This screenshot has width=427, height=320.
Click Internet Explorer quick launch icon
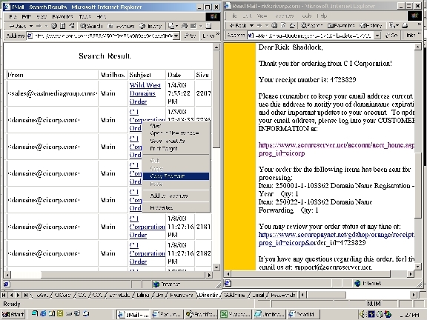point(43,314)
